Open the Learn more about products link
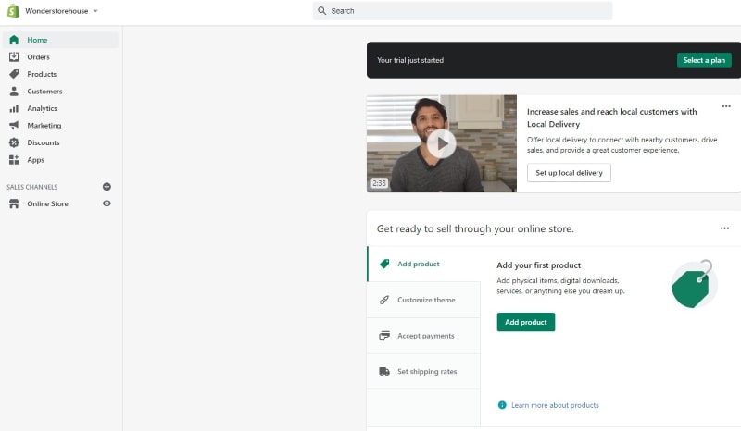This screenshot has height=431, width=741. [554, 405]
